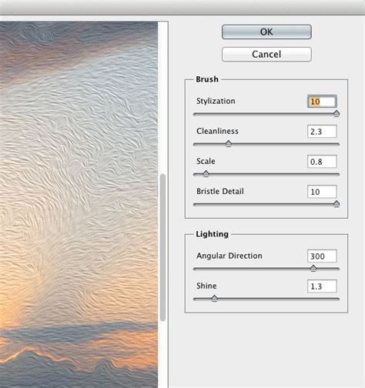Click the Scale value field

pyautogui.click(x=322, y=162)
